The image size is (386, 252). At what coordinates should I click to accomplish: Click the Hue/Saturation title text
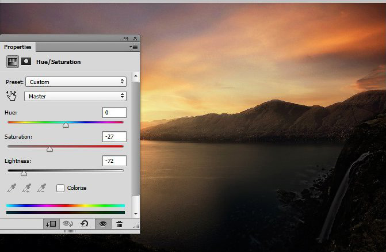tap(58, 62)
